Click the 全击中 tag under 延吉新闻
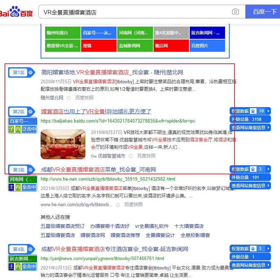This screenshot has height=280, width=280. 29,267
